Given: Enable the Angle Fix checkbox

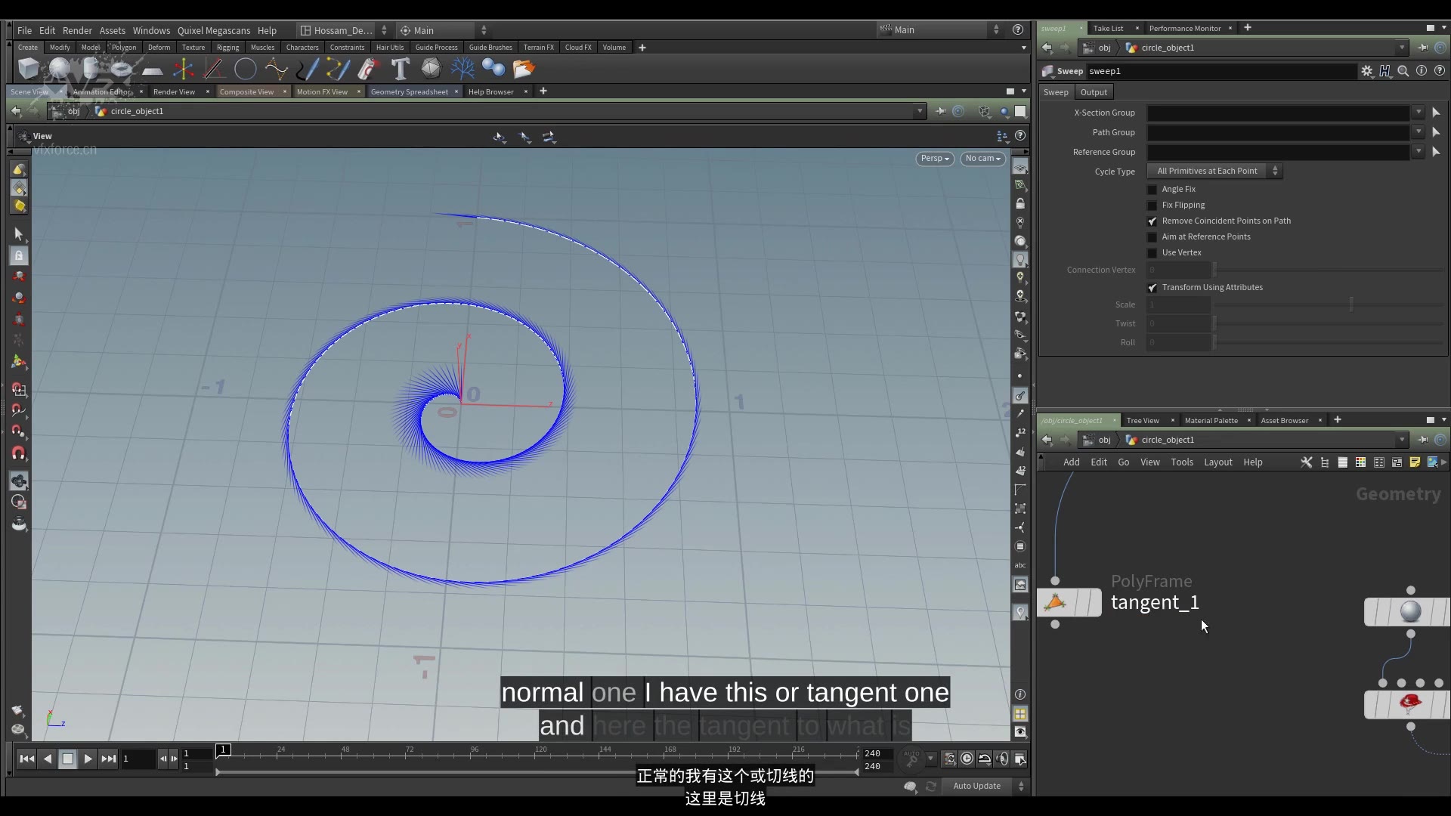Looking at the screenshot, I should click(1152, 190).
